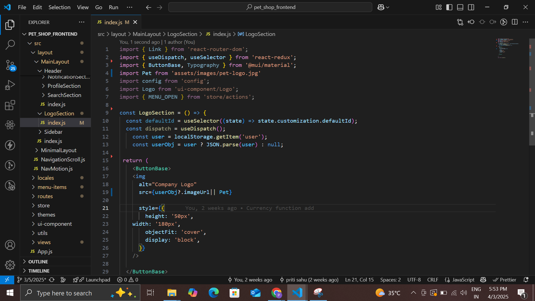535x301 pixels.
Task: Open the Extensions view
Action: click(10, 105)
